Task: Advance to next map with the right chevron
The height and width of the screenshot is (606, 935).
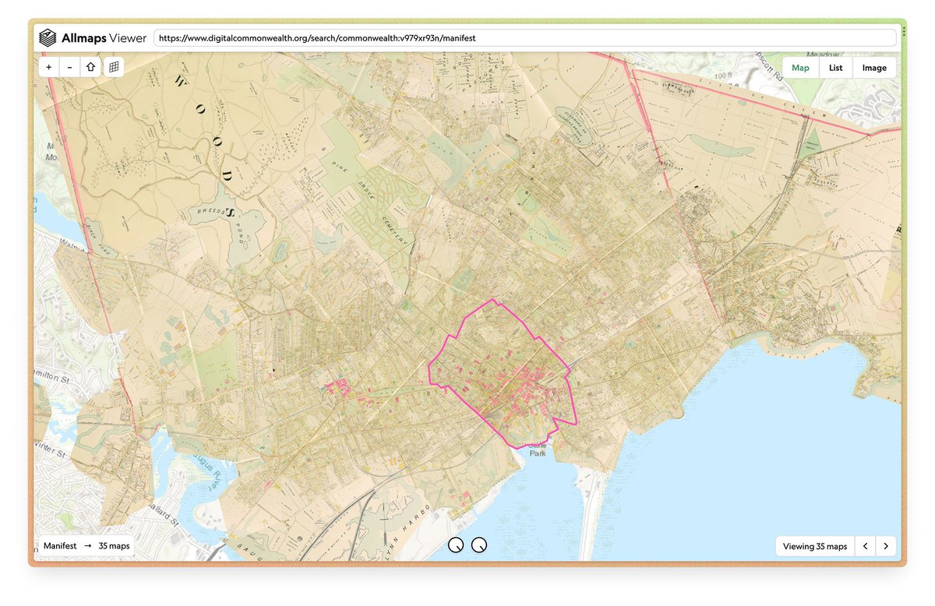Action: (886, 546)
